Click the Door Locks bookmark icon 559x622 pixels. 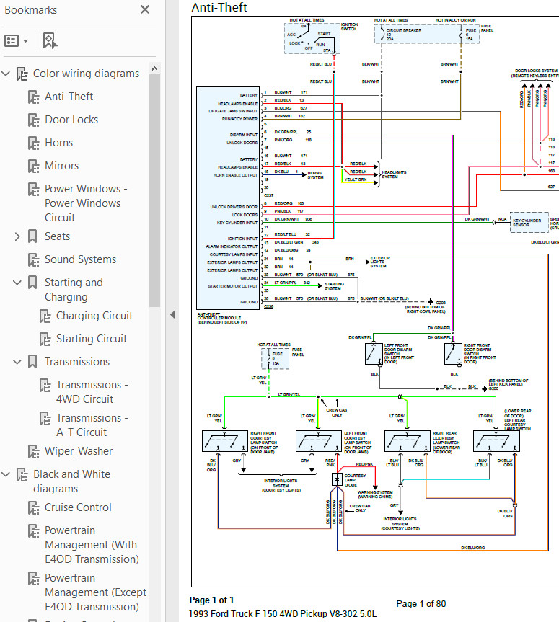click(34, 120)
